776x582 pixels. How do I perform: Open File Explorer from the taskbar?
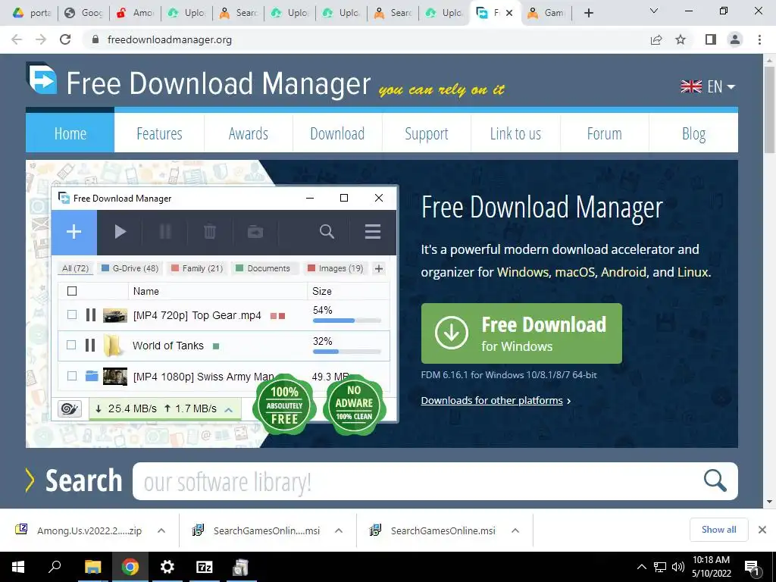(92, 567)
